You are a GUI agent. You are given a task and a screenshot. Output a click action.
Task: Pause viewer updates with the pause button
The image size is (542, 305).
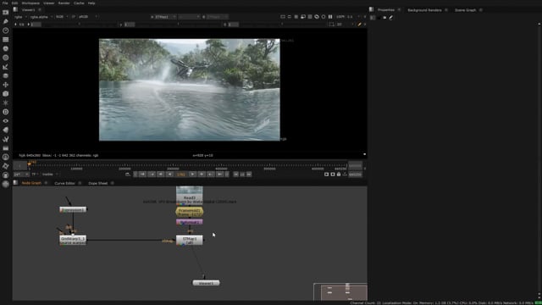click(330, 17)
